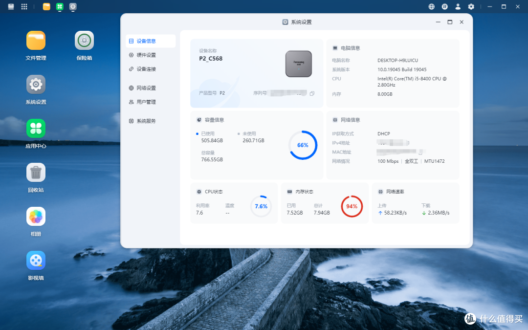Open the app grid launcher icon
The image size is (528, 330).
24,6
